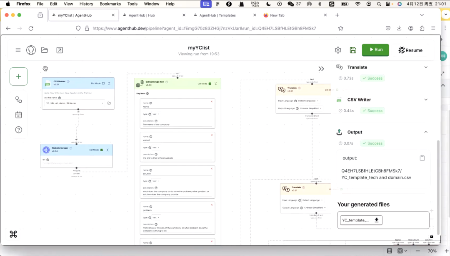Show help for Extract Single Item title

coord(167,82)
